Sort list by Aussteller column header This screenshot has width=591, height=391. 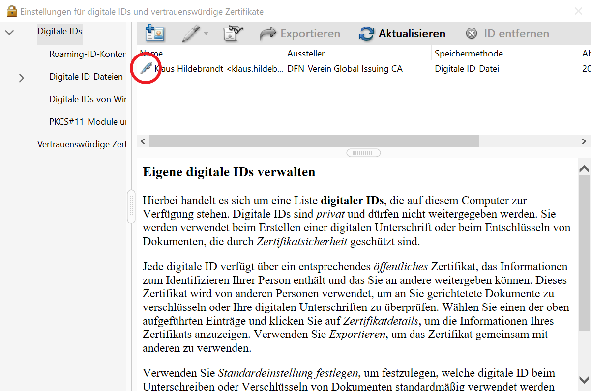click(306, 54)
